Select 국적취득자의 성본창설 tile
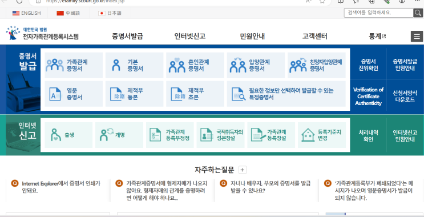The image size is (424, 217). tap(220, 135)
